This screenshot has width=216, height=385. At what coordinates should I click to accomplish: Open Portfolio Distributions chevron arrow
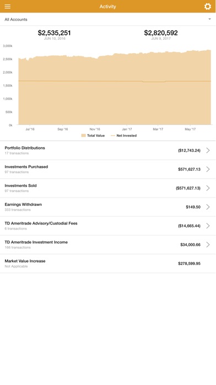coord(208,150)
